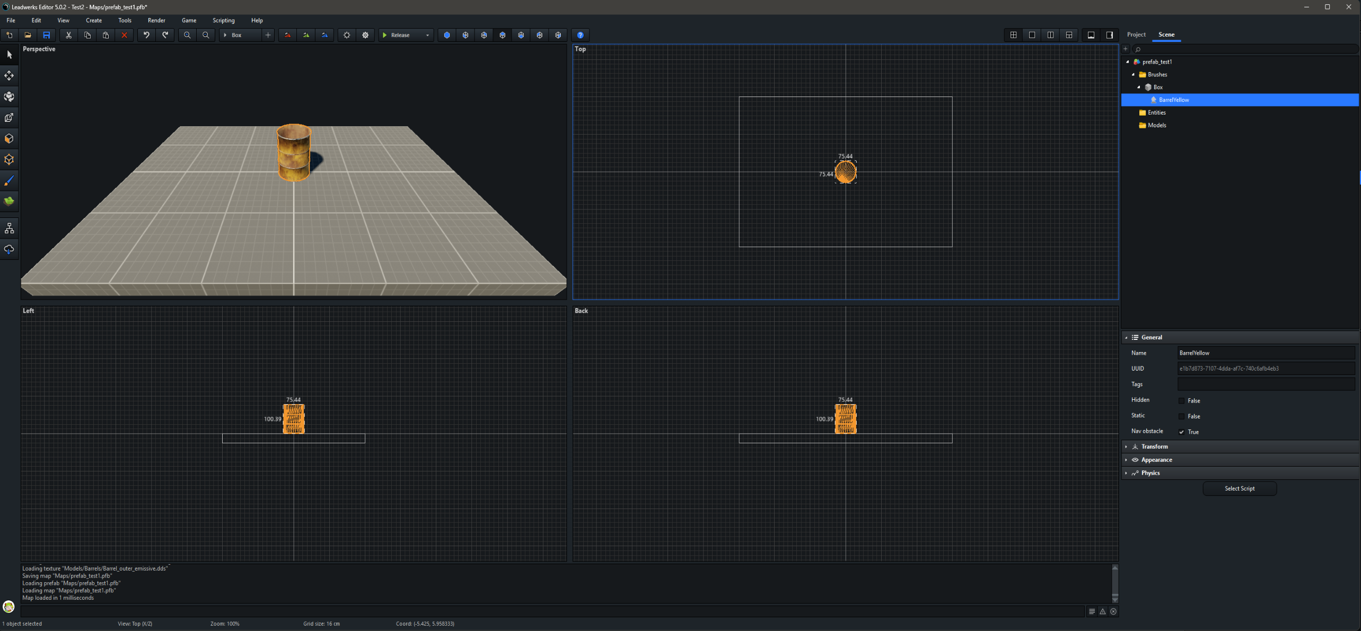Image resolution: width=1361 pixels, height=631 pixels.
Task: Click the Name input field
Action: [1265, 353]
